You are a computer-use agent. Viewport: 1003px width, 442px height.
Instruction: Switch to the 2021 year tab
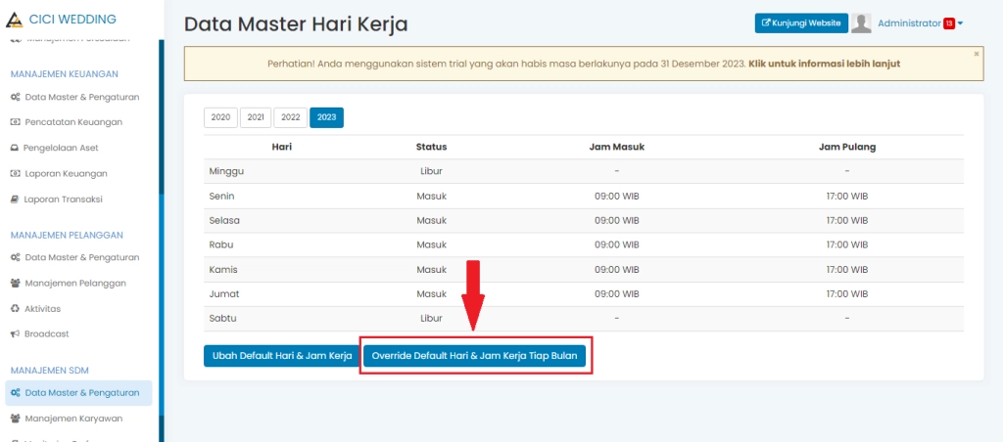(x=256, y=117)
